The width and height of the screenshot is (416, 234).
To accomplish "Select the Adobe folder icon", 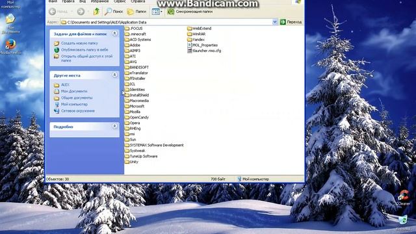I will pyautogui.click(x=127, y=45).
